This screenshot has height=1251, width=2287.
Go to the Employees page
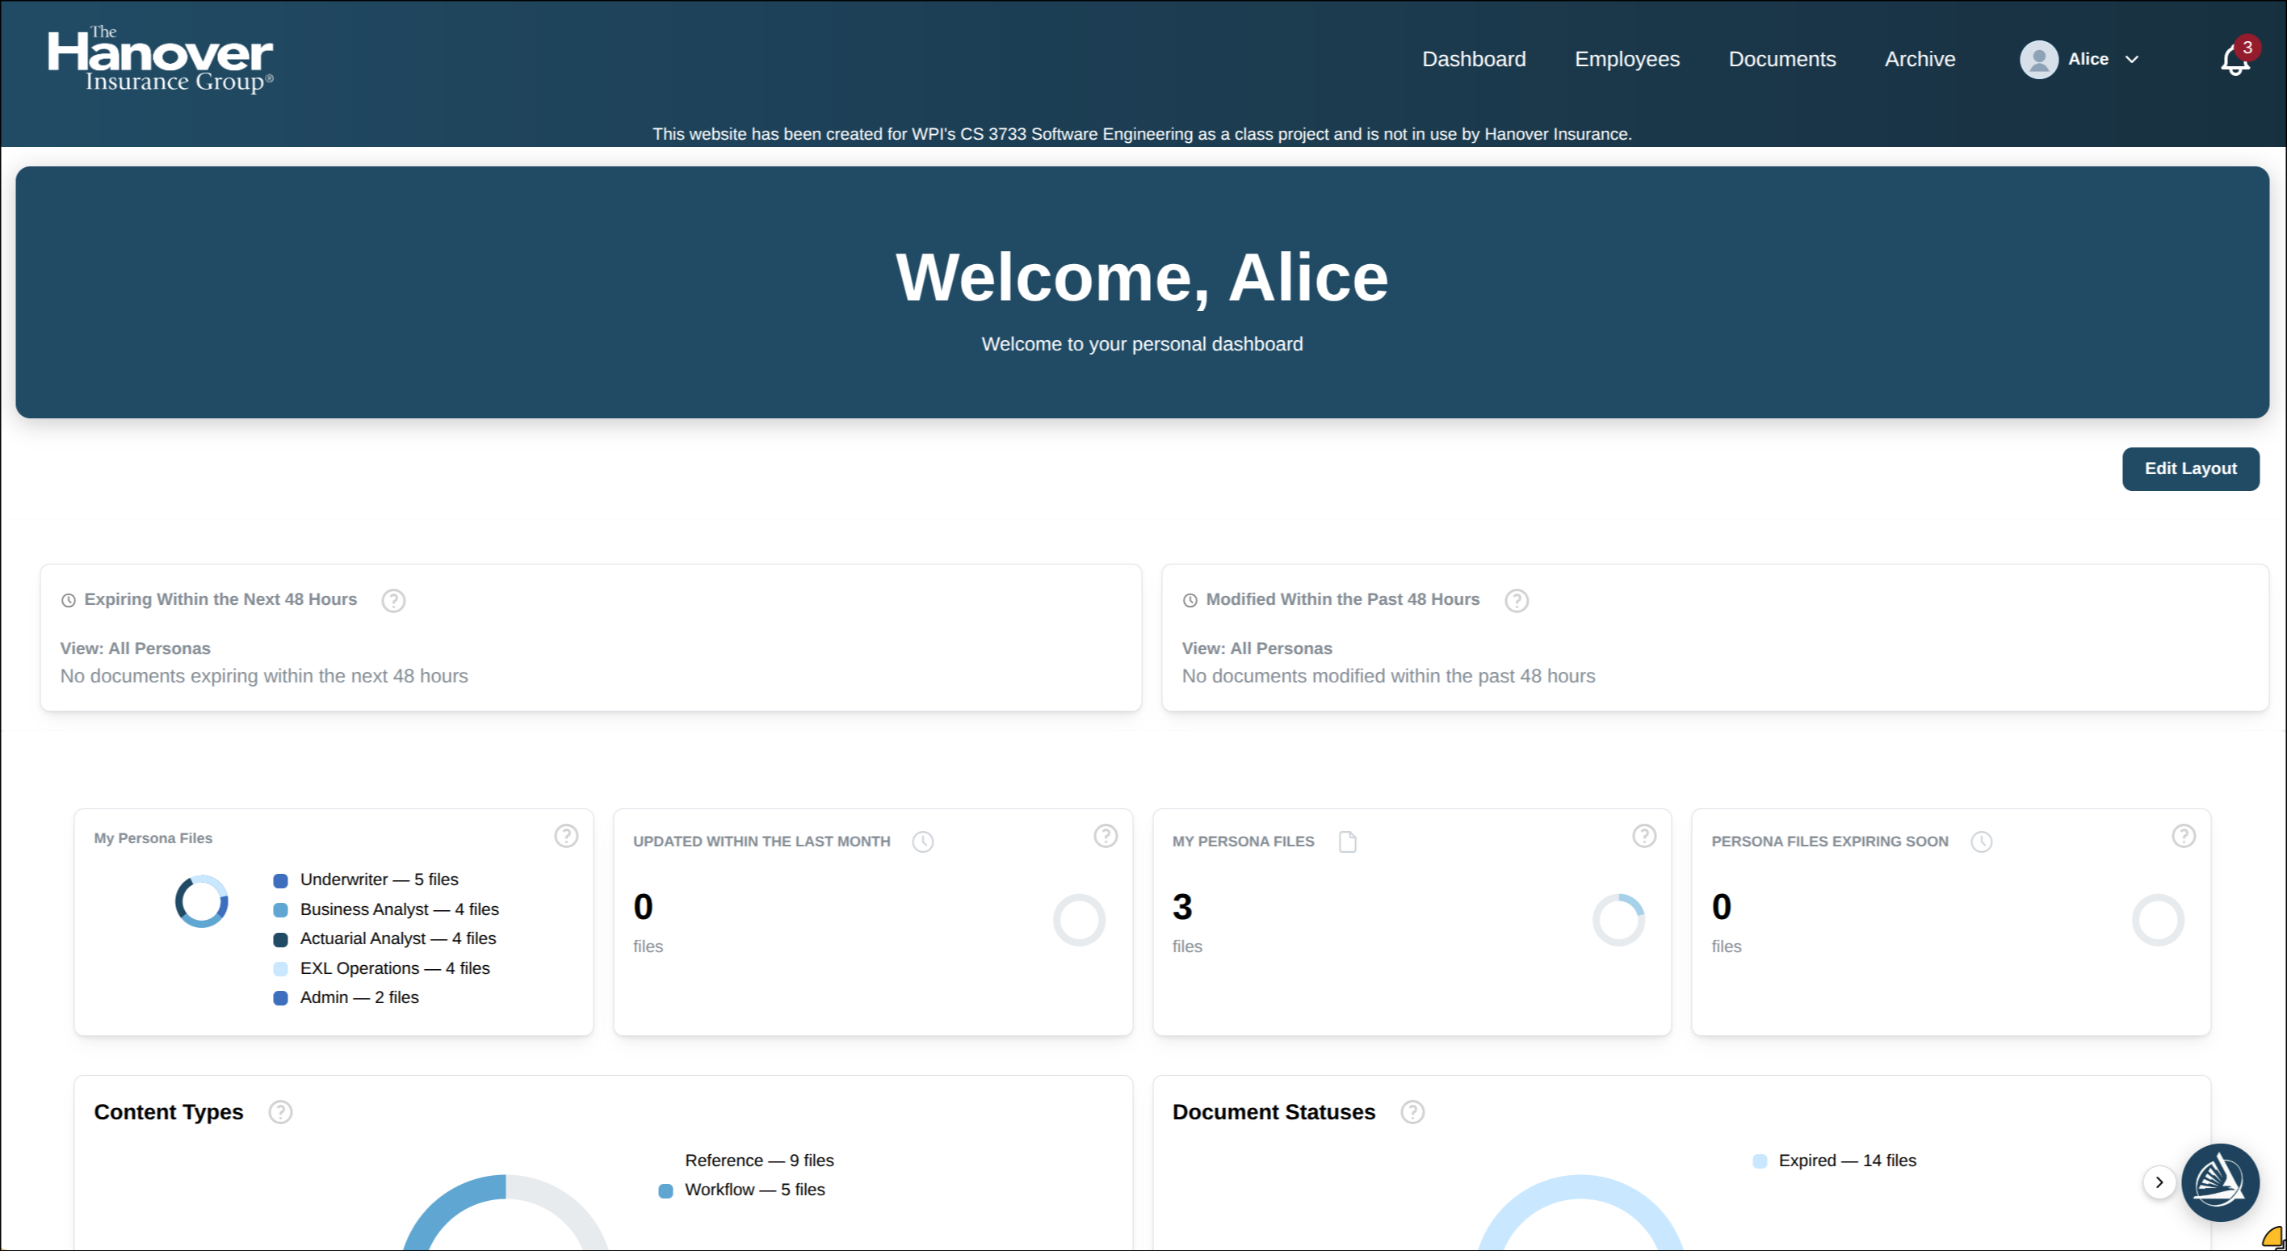tap(1626, 59)
